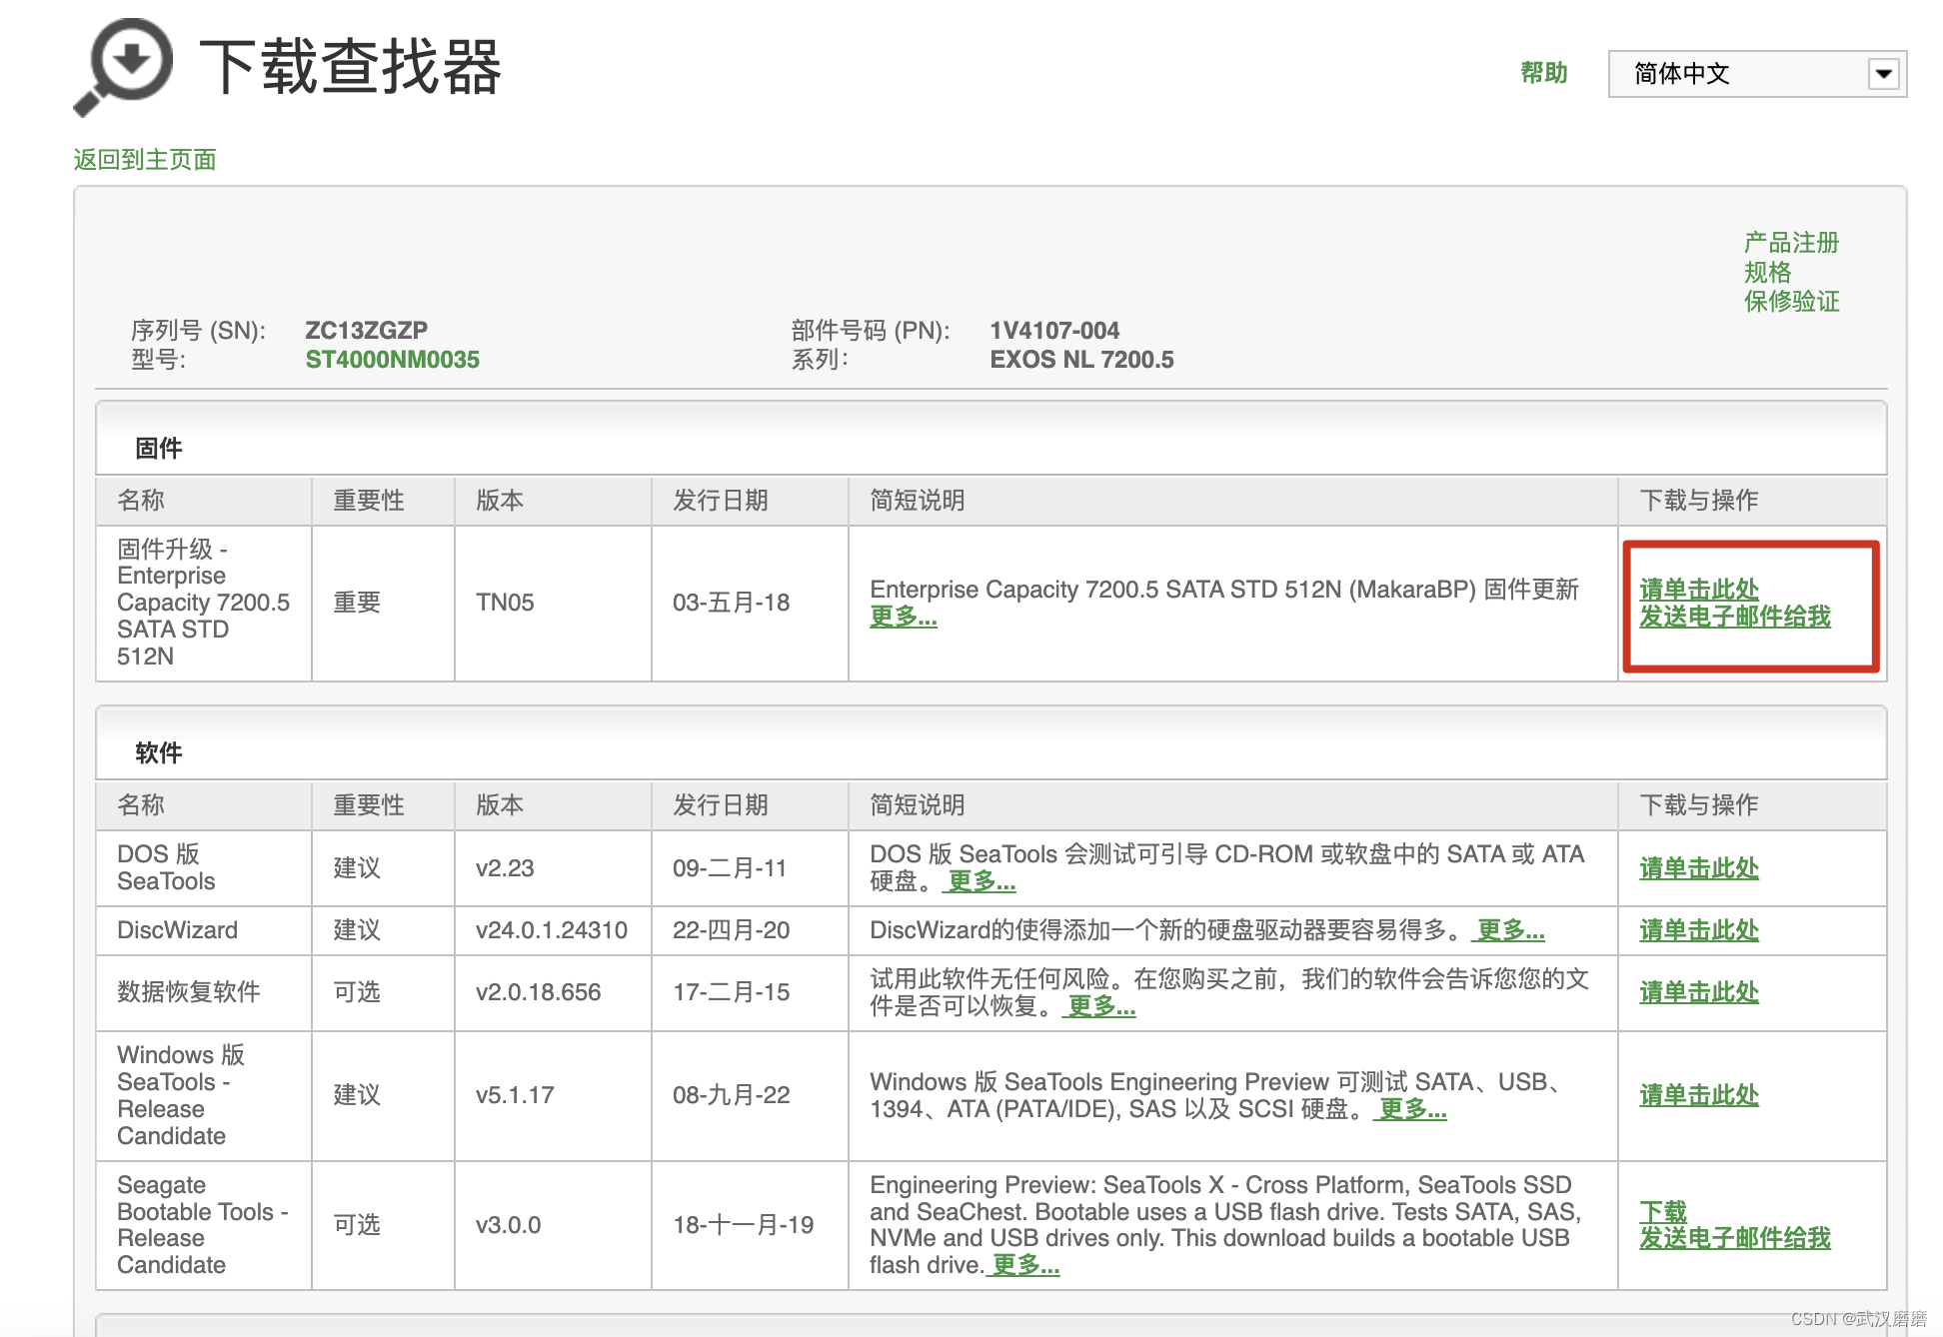Click 发送电子邮件给我 for Seagate Bootable Tools
The width and height of the screenshot is (1943, 1337).
(1734, 1239)
